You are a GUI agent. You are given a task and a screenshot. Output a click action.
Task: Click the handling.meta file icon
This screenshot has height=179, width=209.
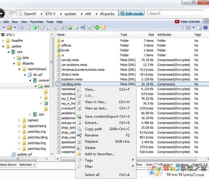[59, 84]
